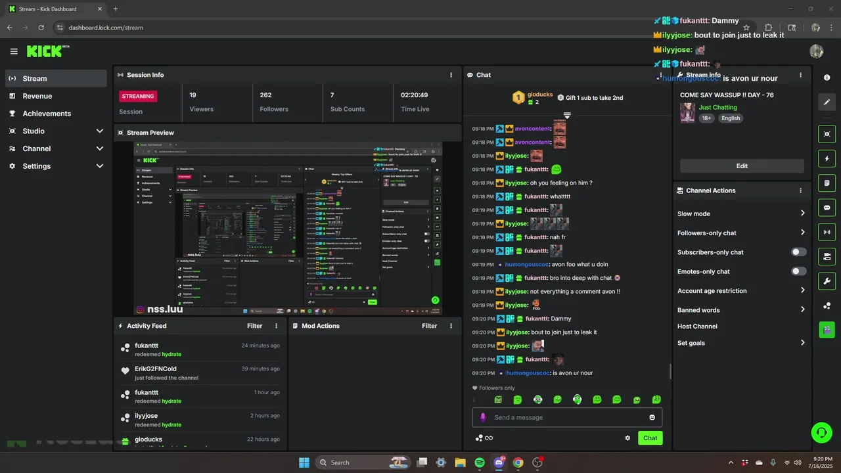This screenshot has width=841, height=473.
Task: Open Windows Start button on taskbar
Action: (304, 462)
